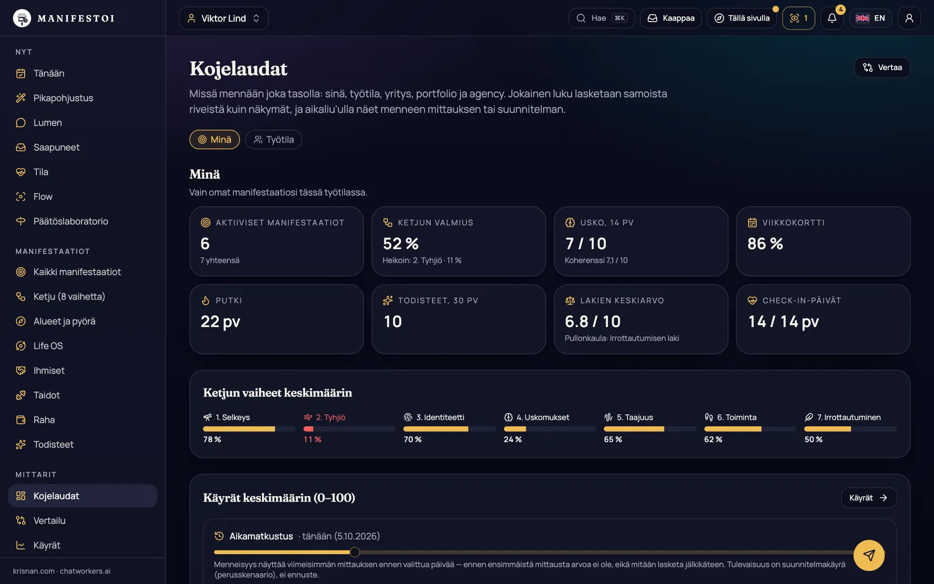The width and height of the screenshot is (934, 584).
Task: Open Kaikki manifestaatiot
Action: (82, 272)
